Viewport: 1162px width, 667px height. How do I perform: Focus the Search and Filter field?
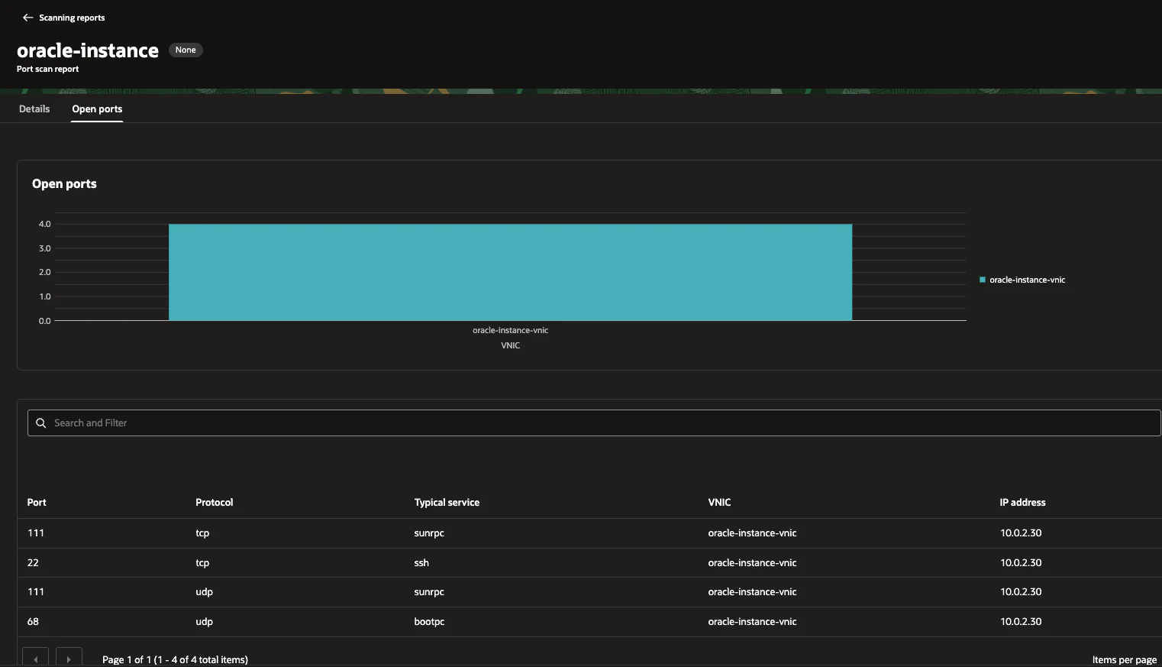[594, 423]
